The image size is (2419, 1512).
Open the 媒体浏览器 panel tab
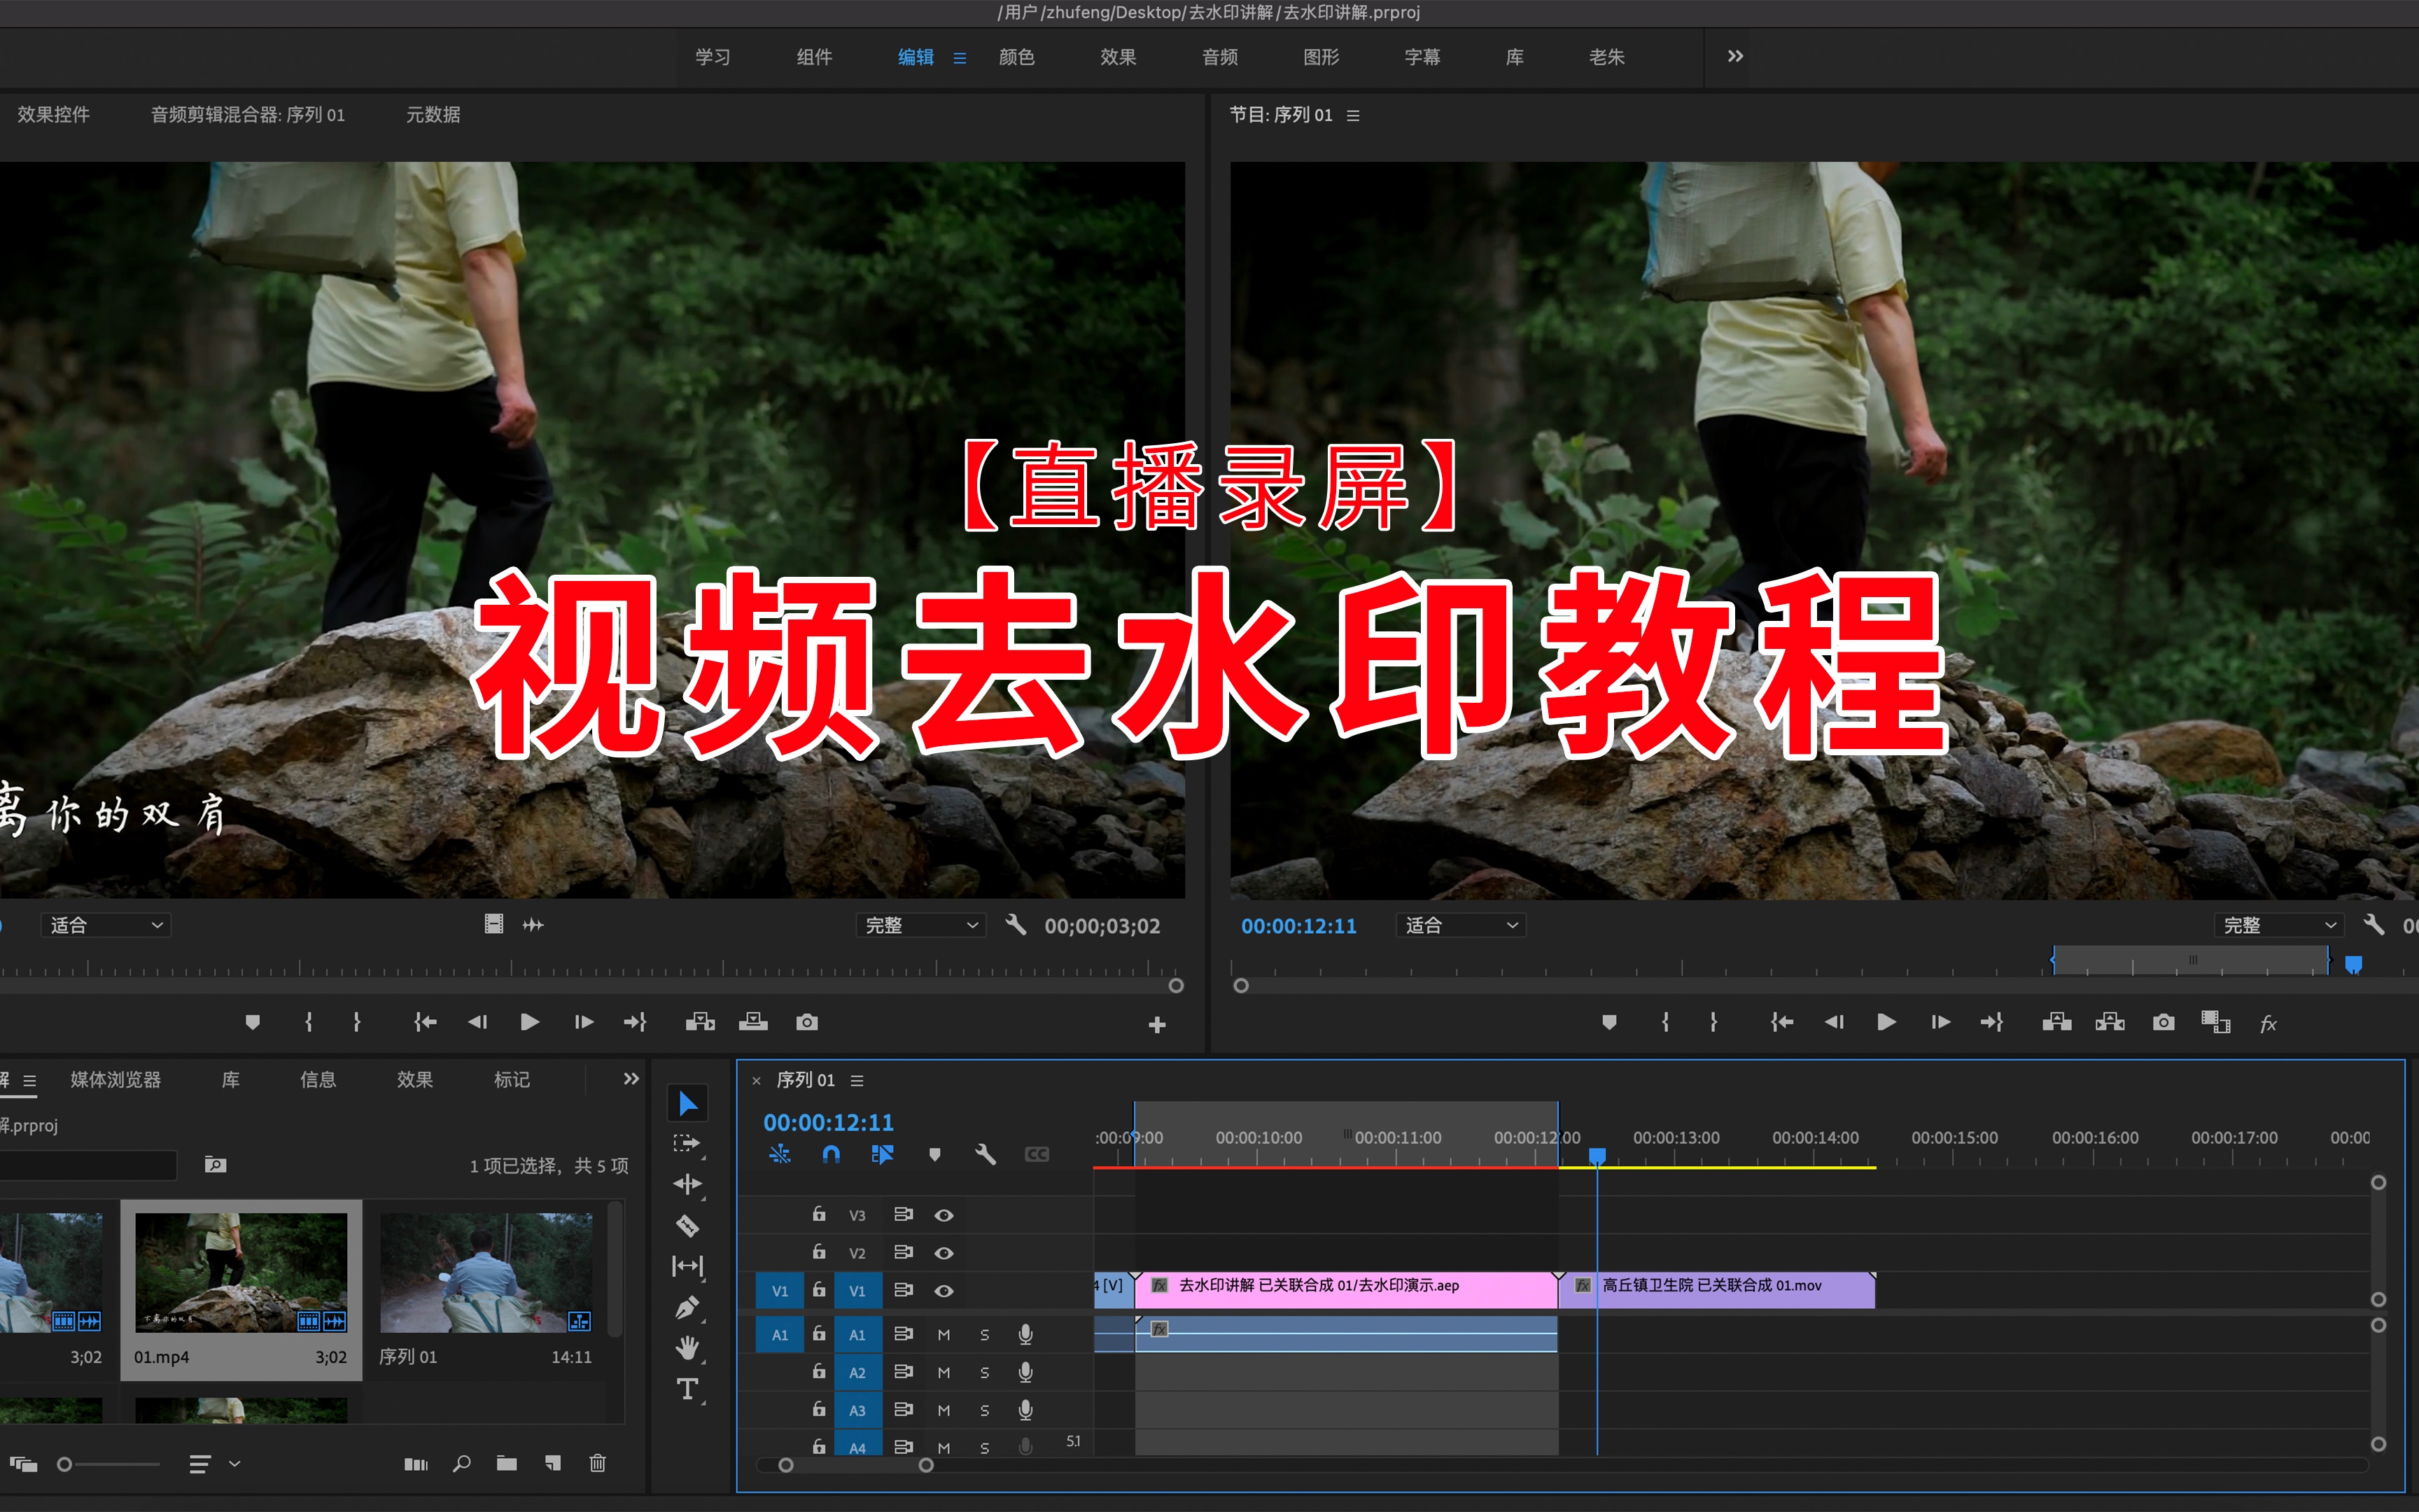[x=116, y=1080]
